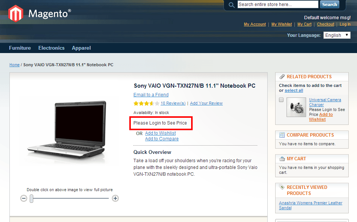Open the 10 Review(s) link
Screen dimensions: 357x222
click(x=173, y=103)
